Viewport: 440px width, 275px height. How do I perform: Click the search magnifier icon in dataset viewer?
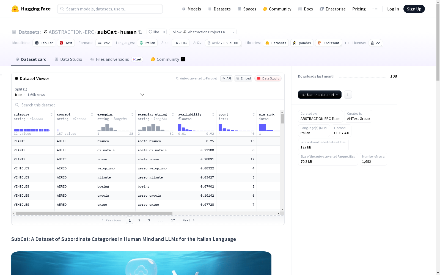17,105
